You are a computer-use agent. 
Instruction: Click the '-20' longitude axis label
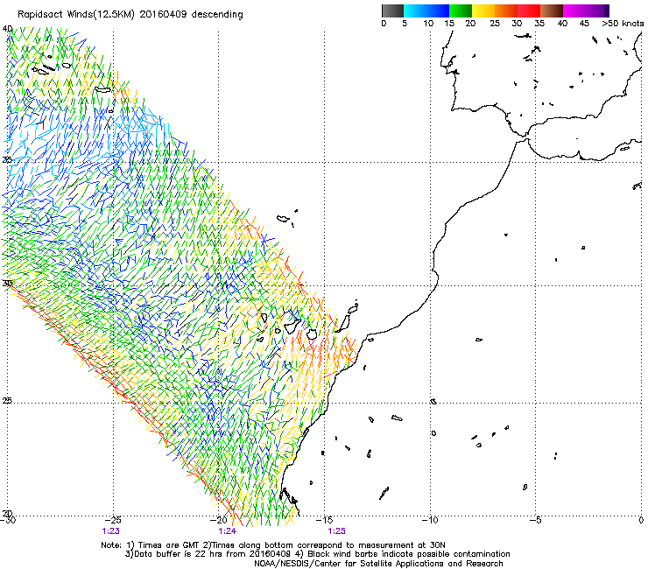tap(219, 520)
